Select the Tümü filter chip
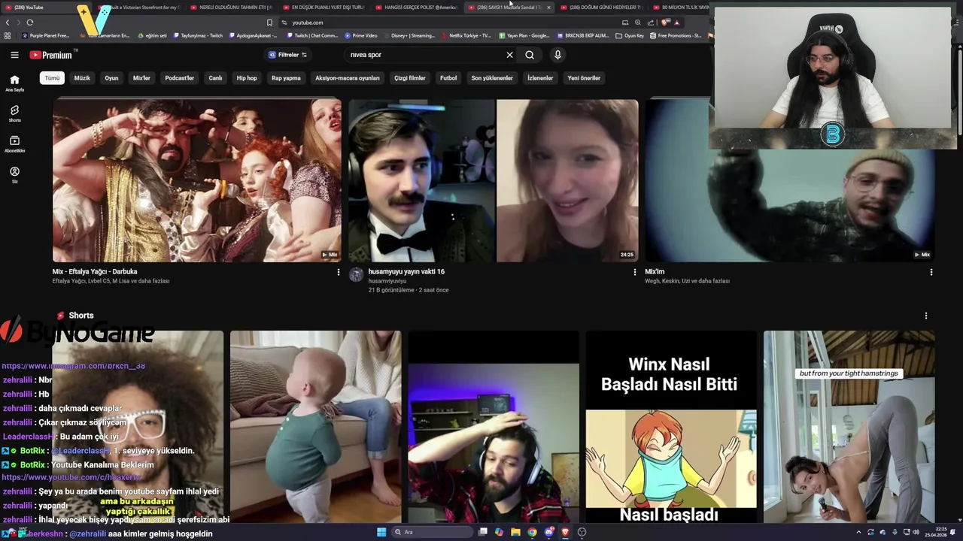Image resolution: width=963 pixels, height=541 pixels. (x=52, y=78)
